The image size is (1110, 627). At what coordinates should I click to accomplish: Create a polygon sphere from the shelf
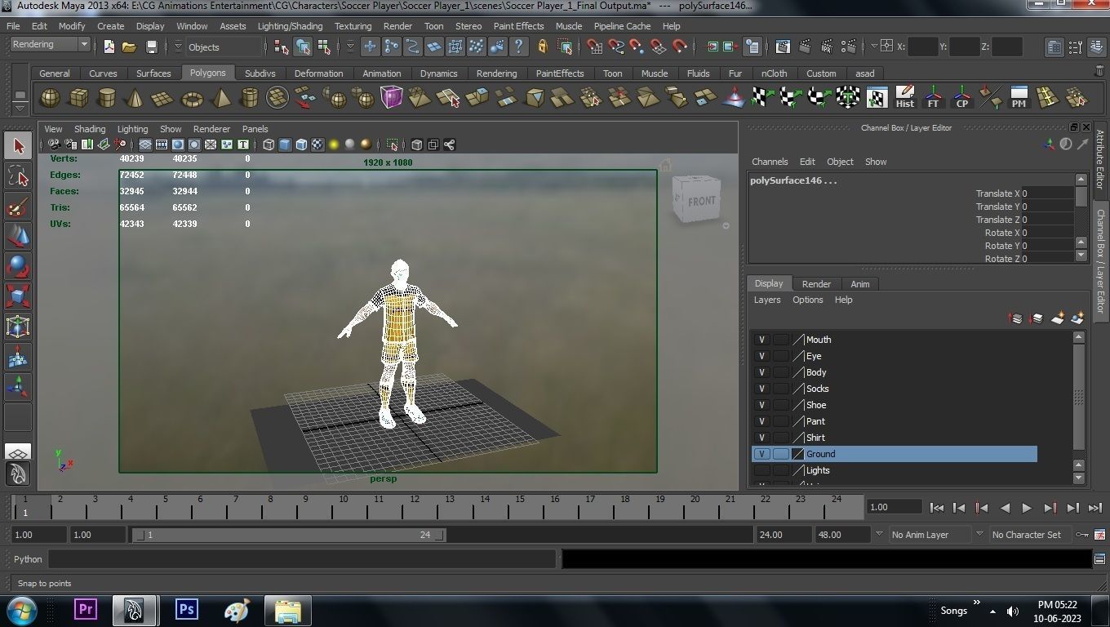click(50, 99)
